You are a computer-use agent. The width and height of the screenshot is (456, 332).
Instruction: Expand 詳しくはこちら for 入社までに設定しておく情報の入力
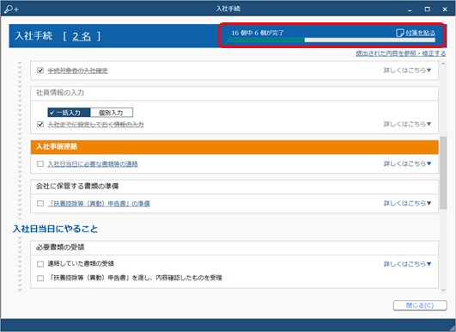click(407, 124)
